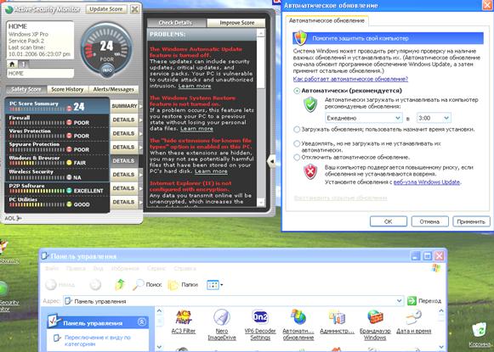Open Spyware Protection DETAILS
The image size is (494, 352).
(x=124, y=147)
